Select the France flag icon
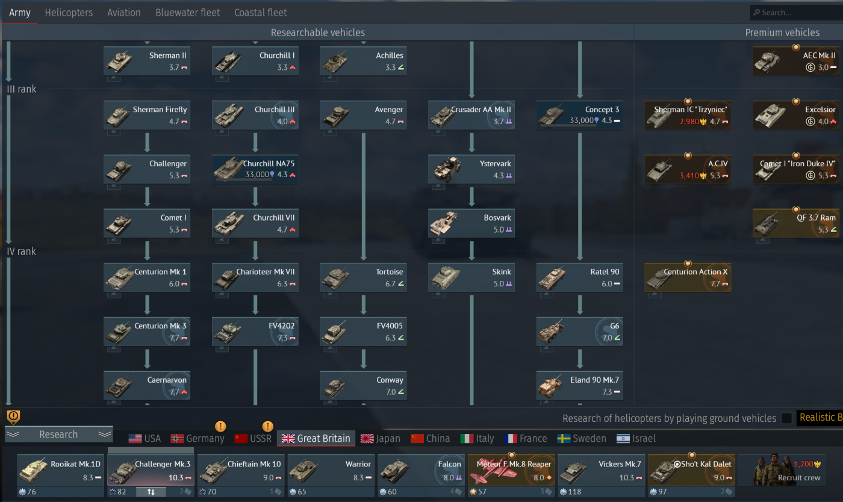The image size is (843, 502). [511, 439]
